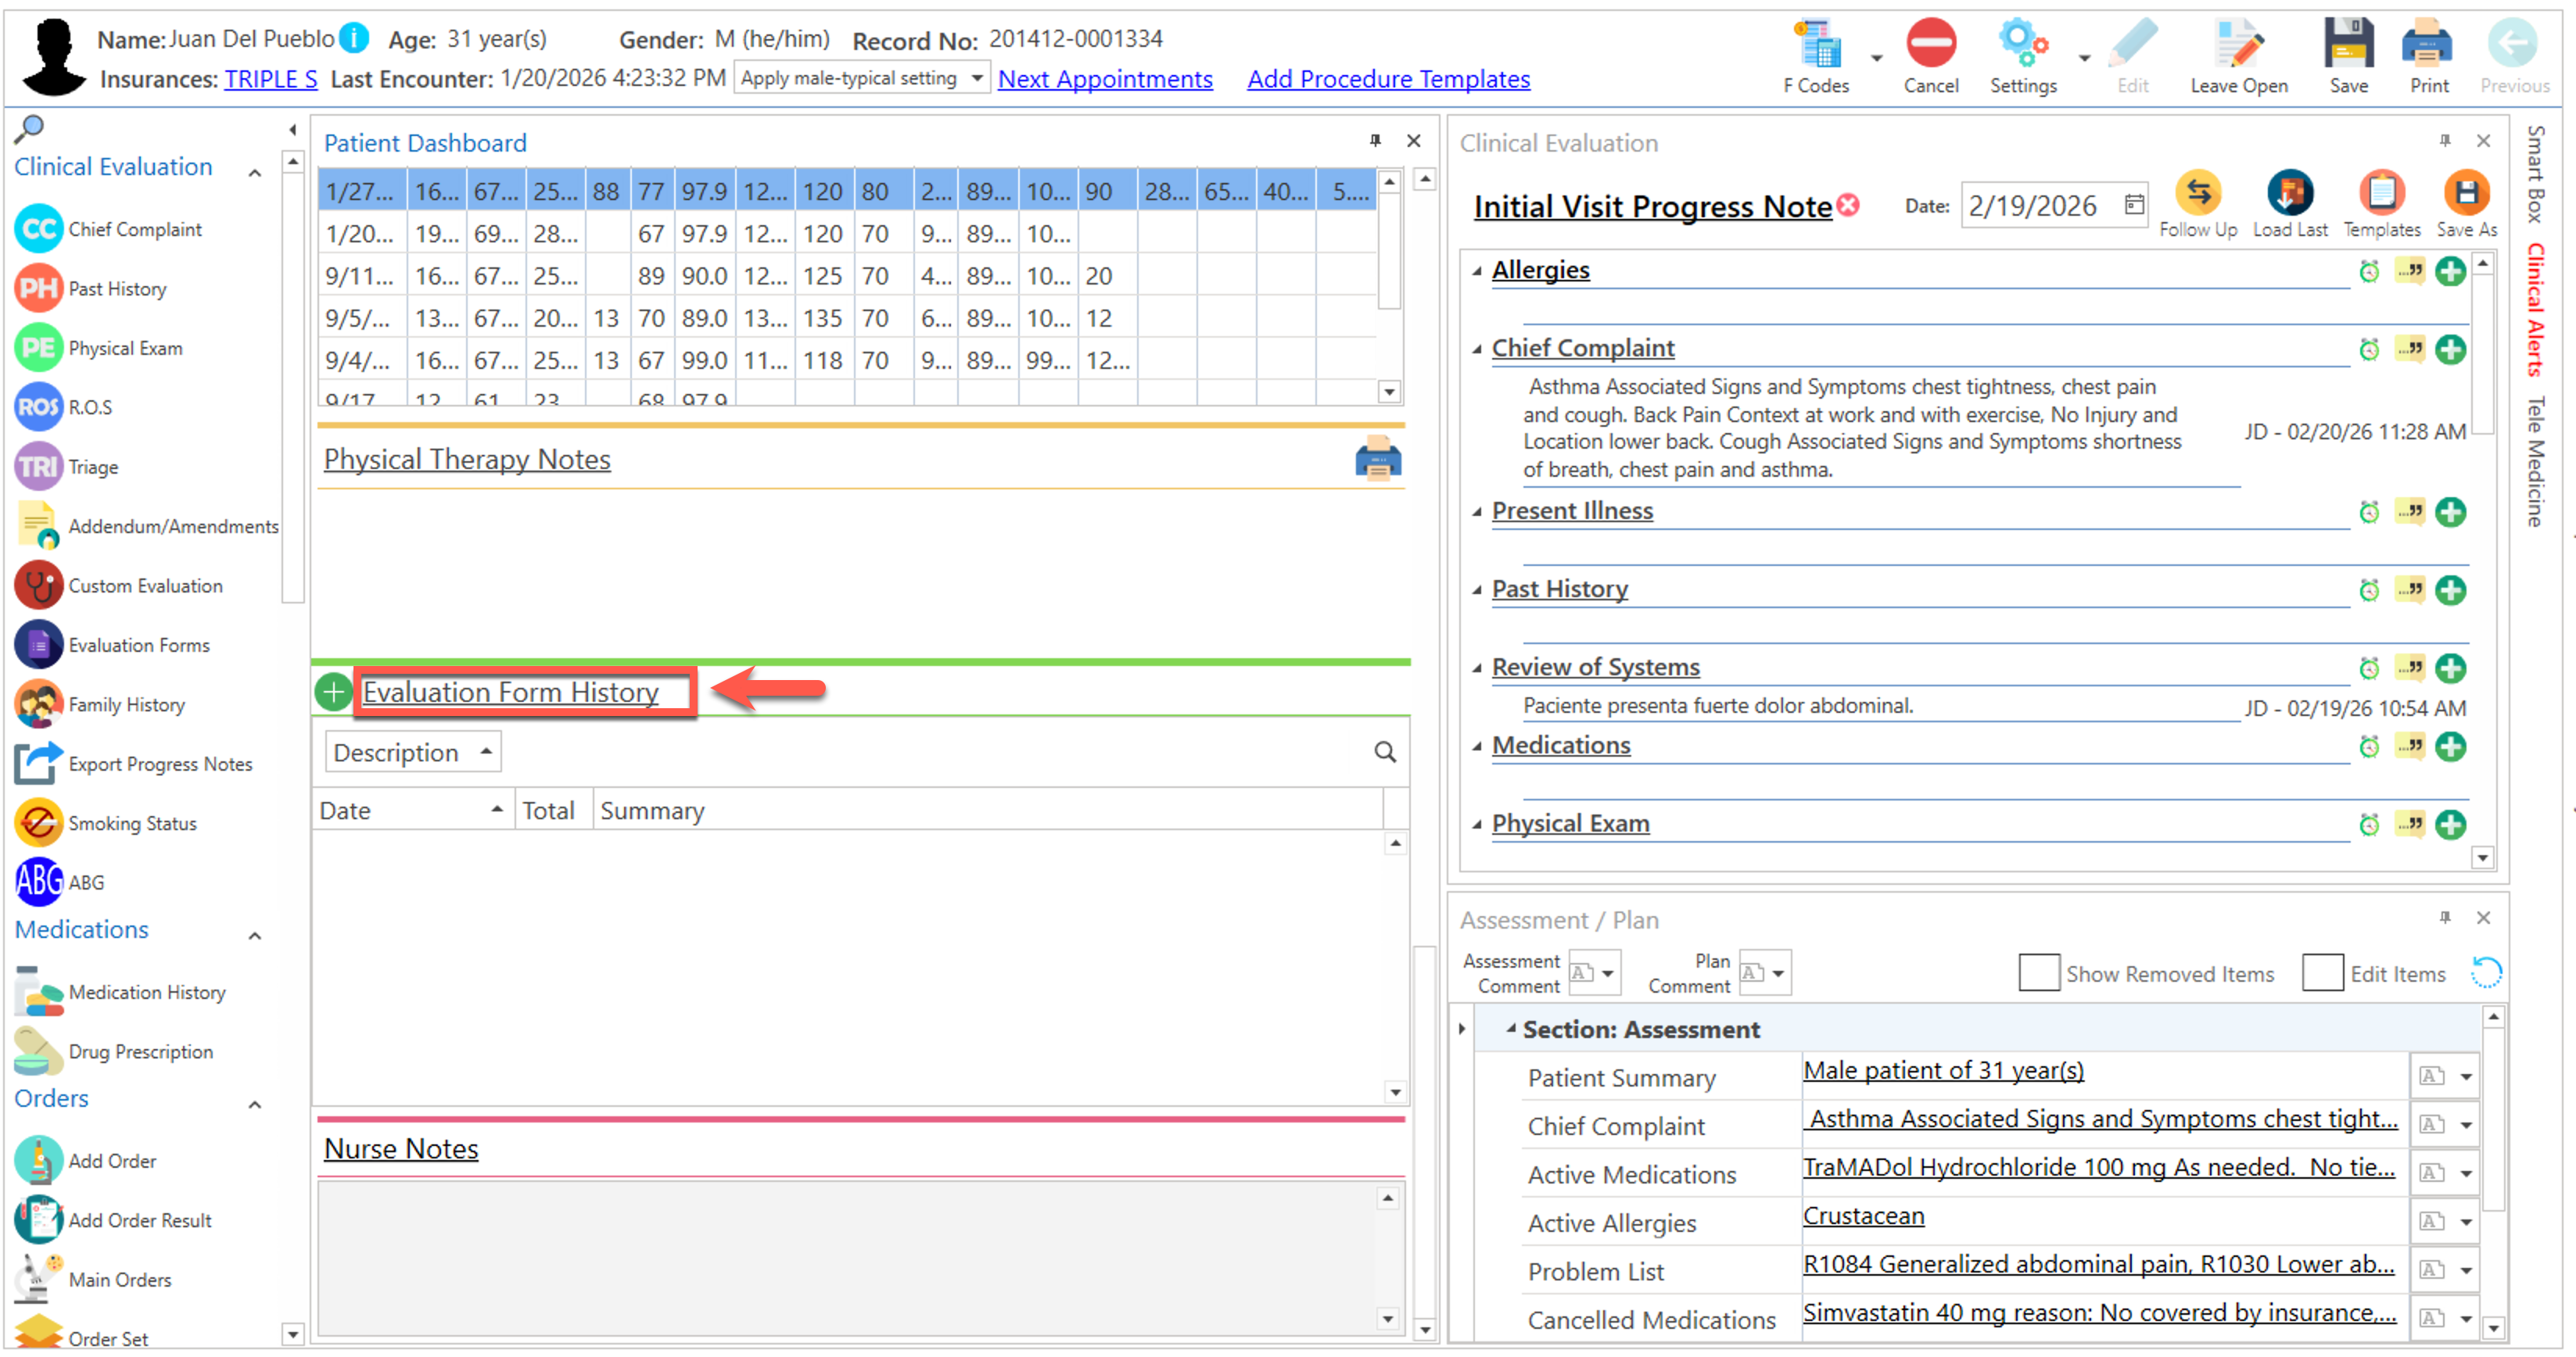Open the Templates icon in Clinical Evaluation
The height and width of the screenshot is (1357, 2576).
(2381, 195)
